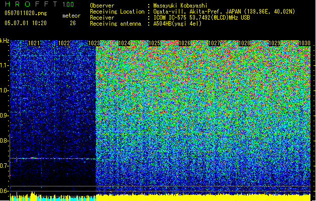This screenshot has height=201, width=316.
Task: Click the meteor count value 26
Action: coord(73,23)
